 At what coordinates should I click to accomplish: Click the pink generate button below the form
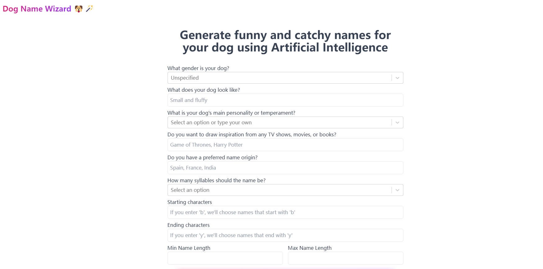[285, 268]
